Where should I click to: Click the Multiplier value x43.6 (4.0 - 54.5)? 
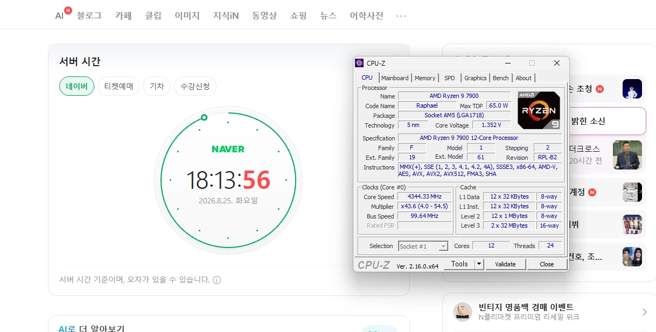click(x=424, y=206)
